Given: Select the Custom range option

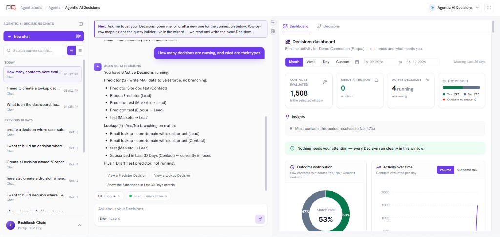Looking at the screenshot, I should point(342,62).
